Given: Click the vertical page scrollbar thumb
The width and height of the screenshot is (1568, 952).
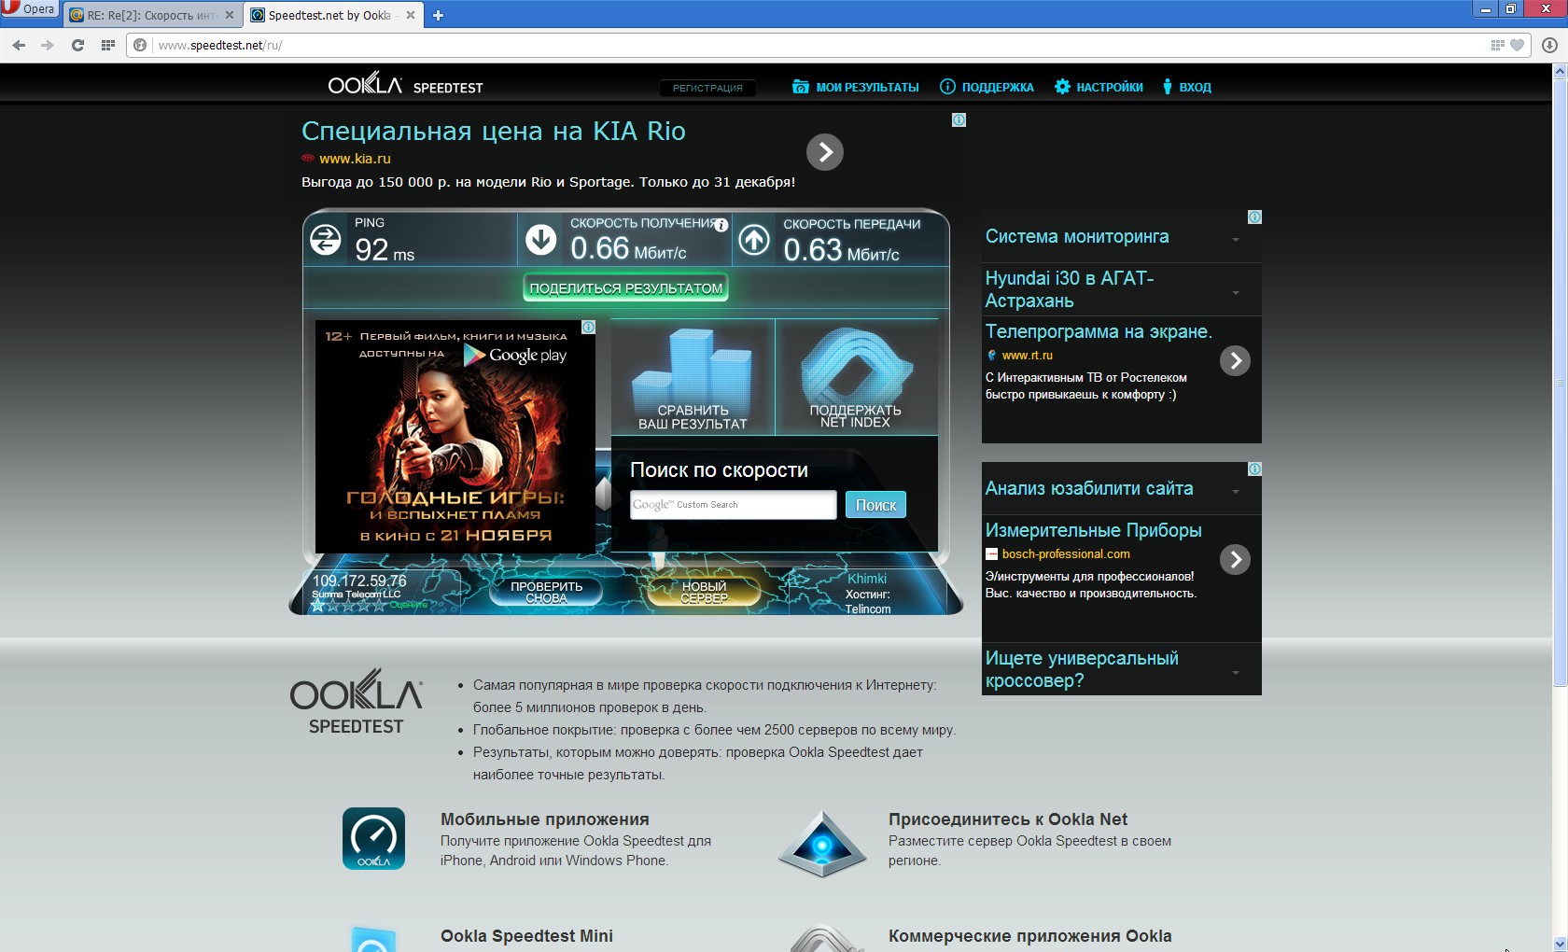Looking at the screenshot, I should click(1560, 383).
